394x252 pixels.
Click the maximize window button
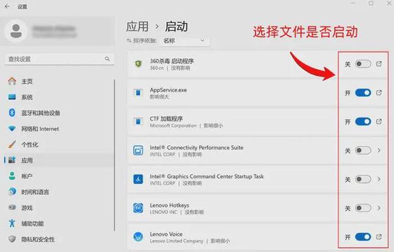(x=371, y=3)
